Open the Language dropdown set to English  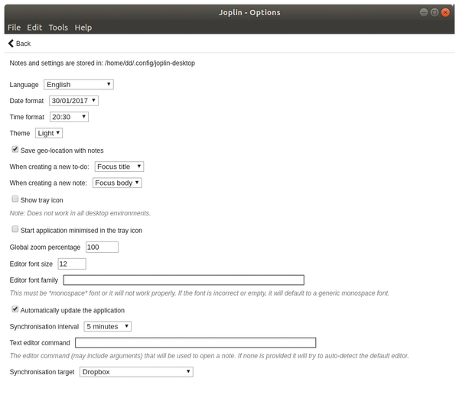click(79, 85)
